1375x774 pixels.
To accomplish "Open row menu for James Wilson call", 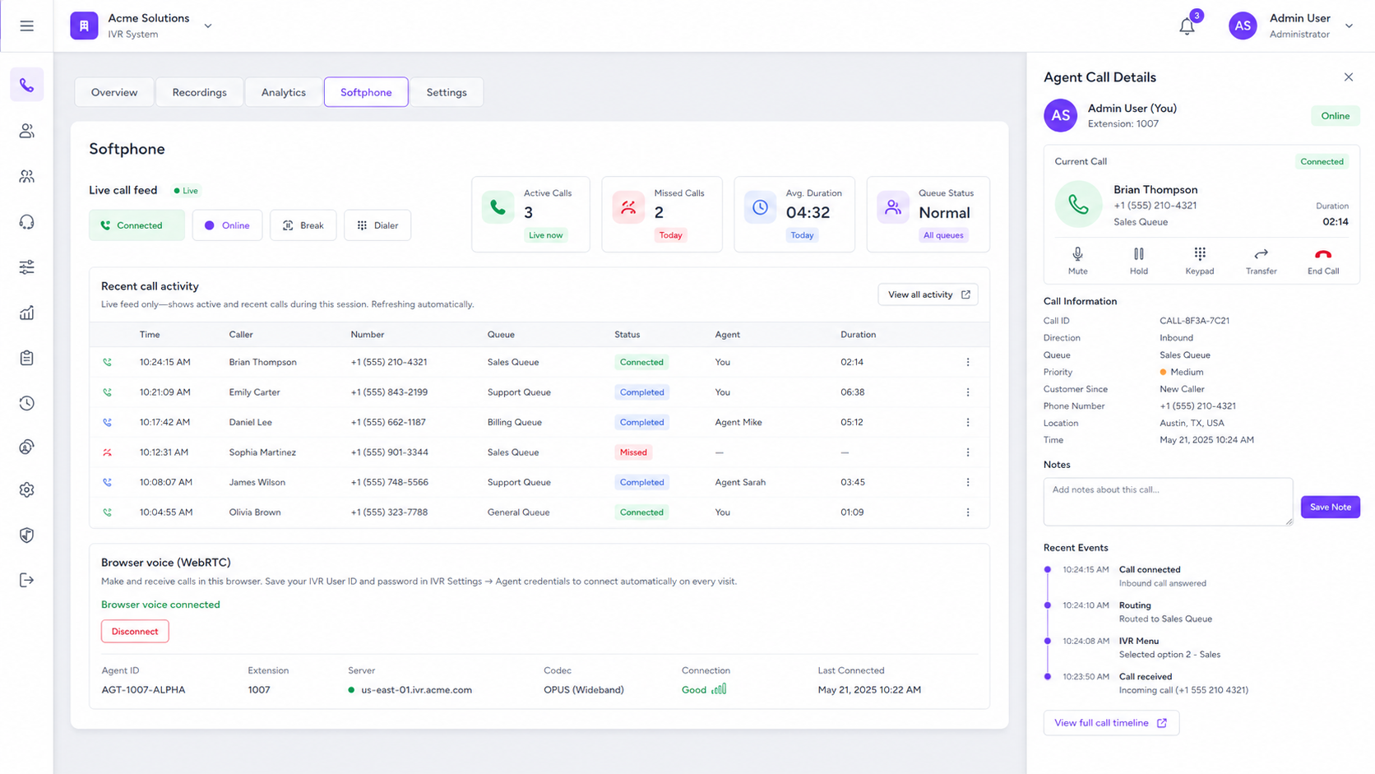I will pyautogui.click(x=968, y=482).
